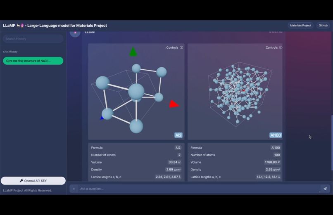
Task: Click the Al100 crystal structure 3D view
Action: 235,92
